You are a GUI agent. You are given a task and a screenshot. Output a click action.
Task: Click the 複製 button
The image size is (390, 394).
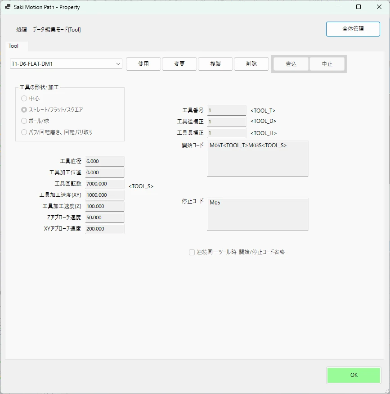[215, 64]
